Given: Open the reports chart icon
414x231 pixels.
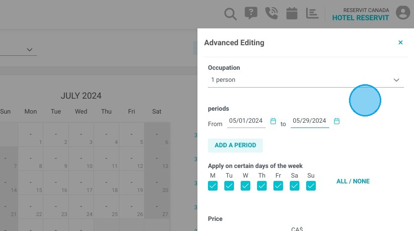Looking at the screenshot, I should coord(312,13).
